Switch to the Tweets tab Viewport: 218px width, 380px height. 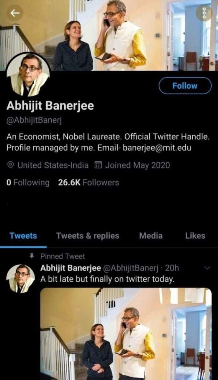(x=23, y=235)
